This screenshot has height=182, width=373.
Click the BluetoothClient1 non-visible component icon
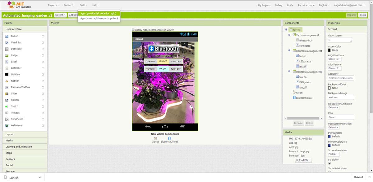(x=169, y=138)
